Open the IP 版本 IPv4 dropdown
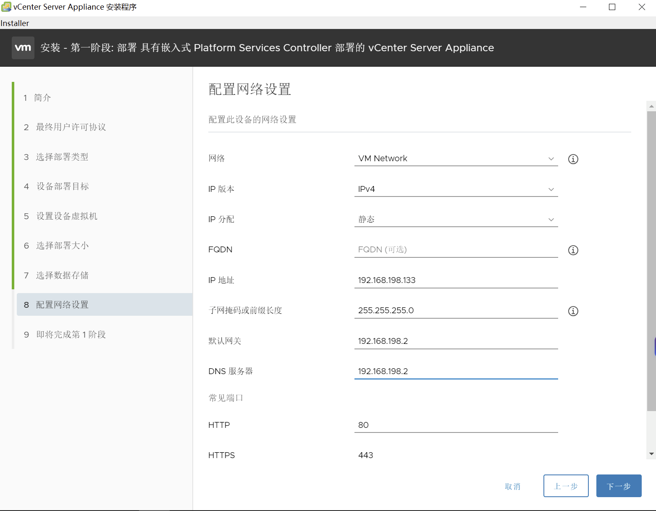The image size is (656, 511). point(456,189)
